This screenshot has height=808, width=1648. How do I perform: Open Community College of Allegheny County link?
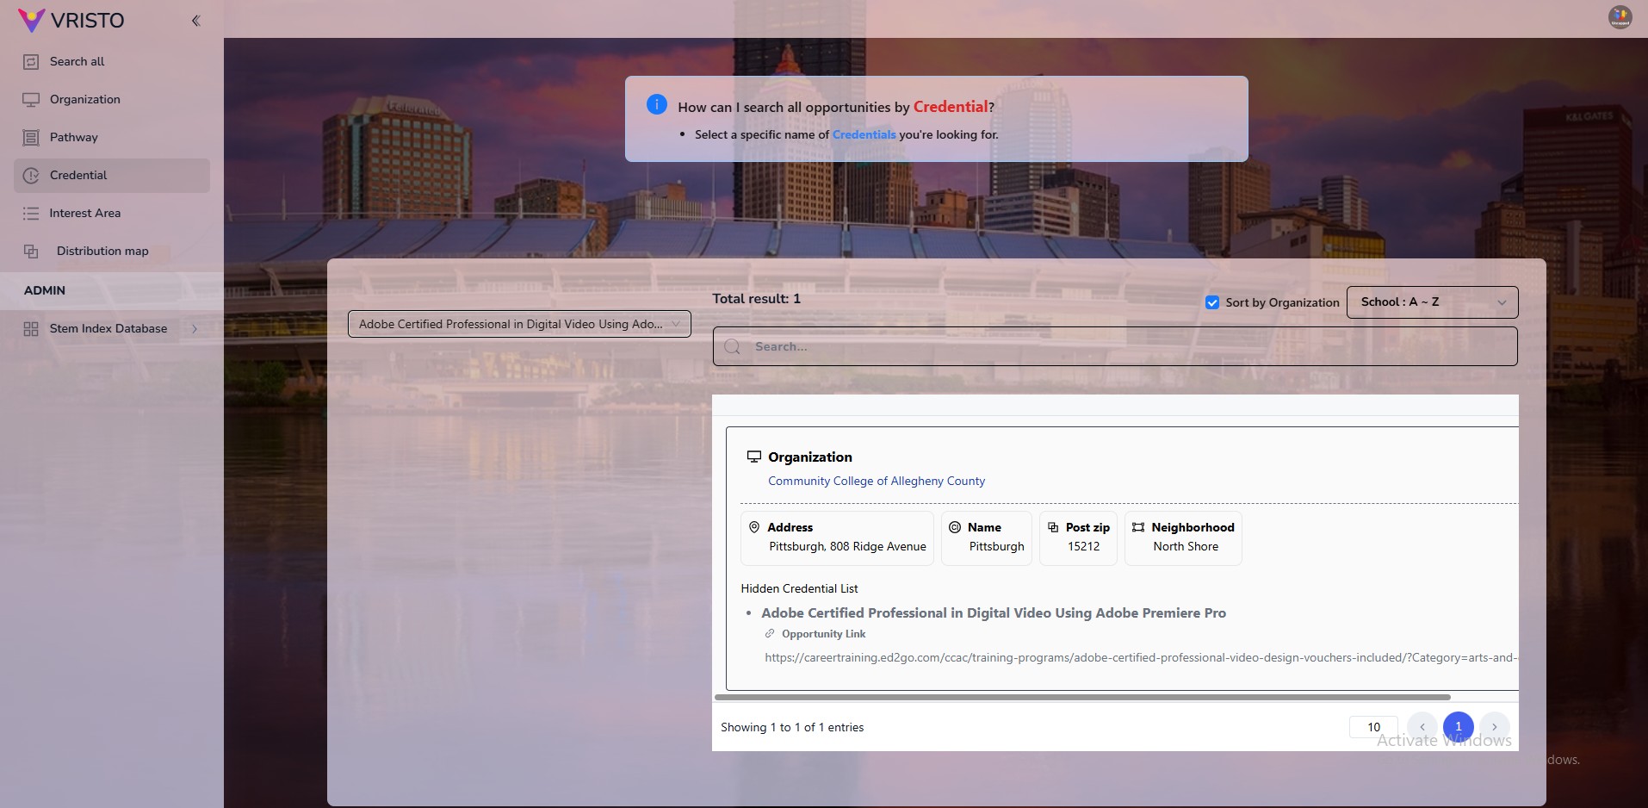click(x=877, y=482)
